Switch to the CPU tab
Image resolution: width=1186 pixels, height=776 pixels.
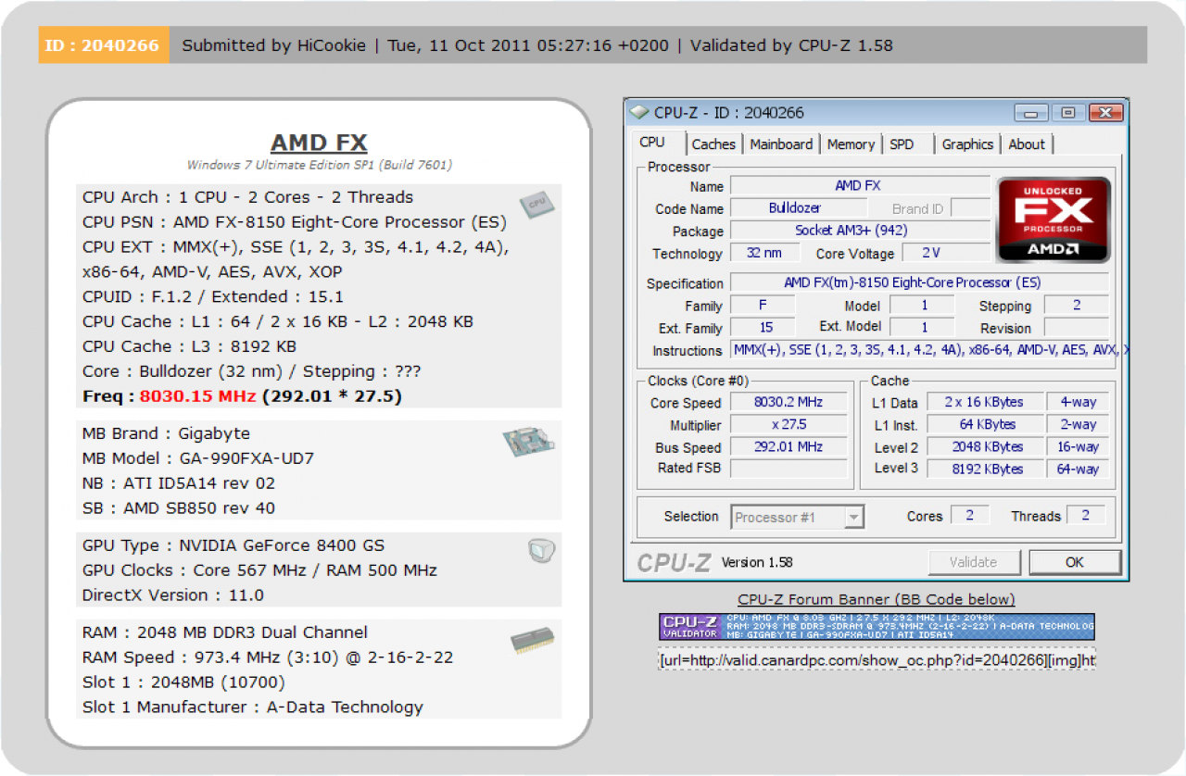click(x=652, y=143)
